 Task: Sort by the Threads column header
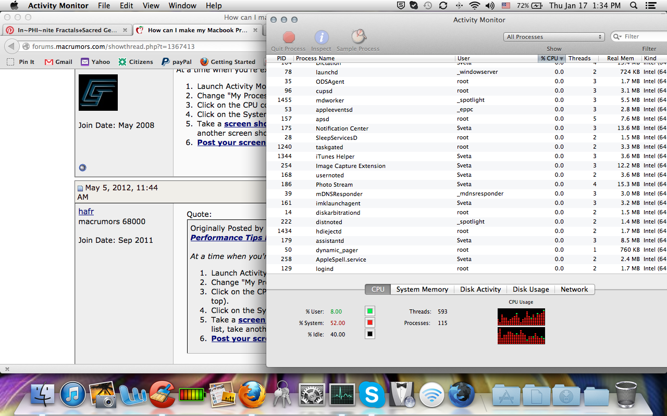coord(582,58)
